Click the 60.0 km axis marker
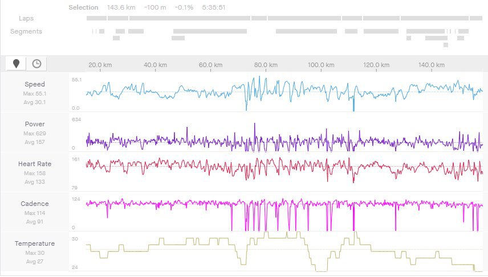 [211, 65]
